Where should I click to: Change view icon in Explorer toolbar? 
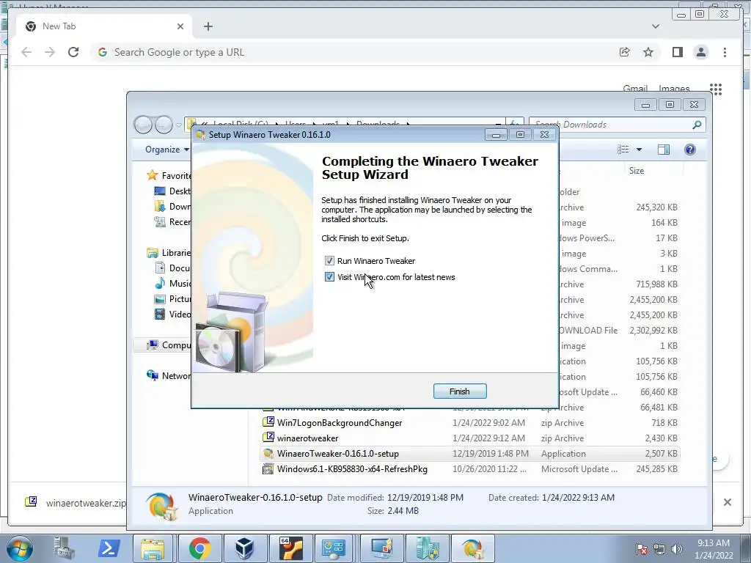click(623, 150)
